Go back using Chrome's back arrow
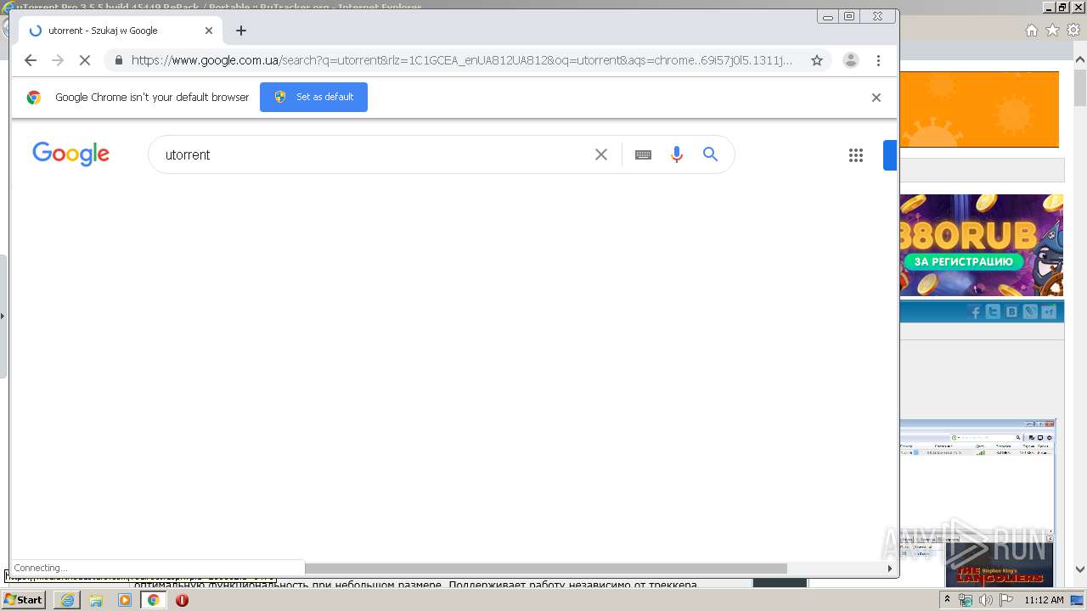Screen dimensions: 1087x611 pyautogui.click(x=31, y=60)
